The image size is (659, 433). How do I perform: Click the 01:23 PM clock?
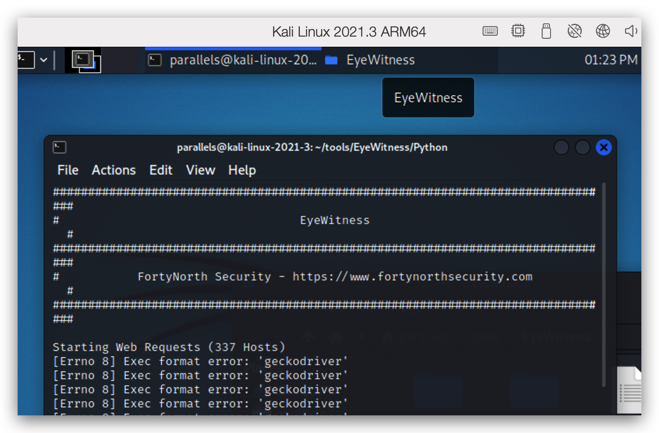coord(611,60)
